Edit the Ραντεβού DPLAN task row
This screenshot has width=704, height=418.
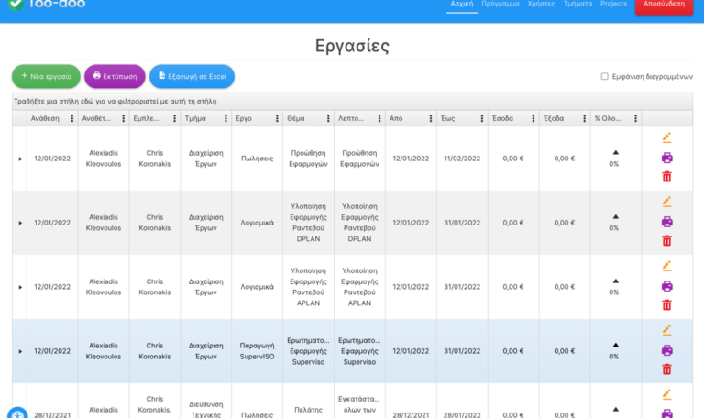click(x=666, y=202)
